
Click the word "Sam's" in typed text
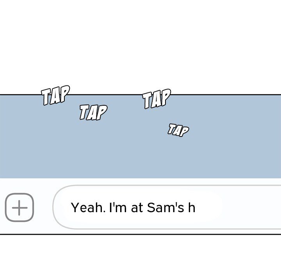click(x=165, y=207)
